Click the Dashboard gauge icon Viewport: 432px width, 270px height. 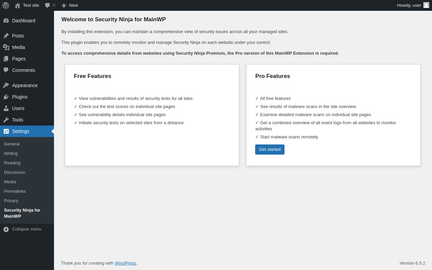6,21
